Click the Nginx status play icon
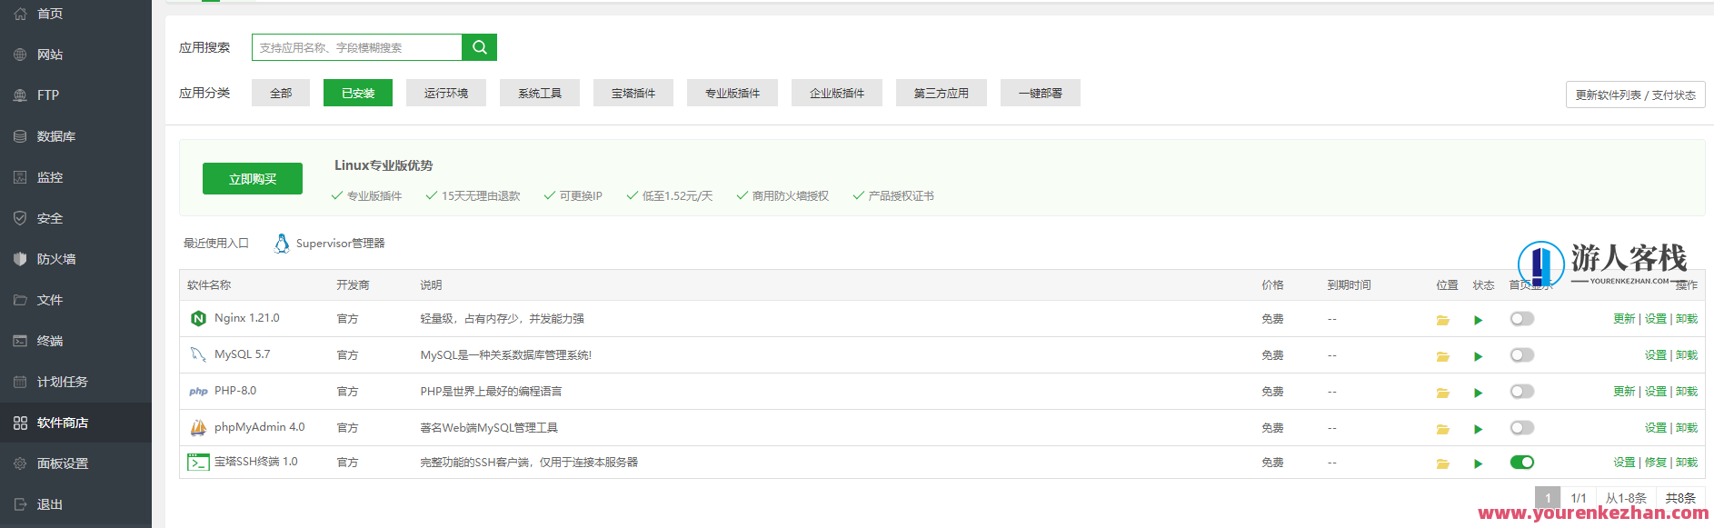Image resolution: width=1714 pixels, height=528 pixels. tap(1479, 320)
